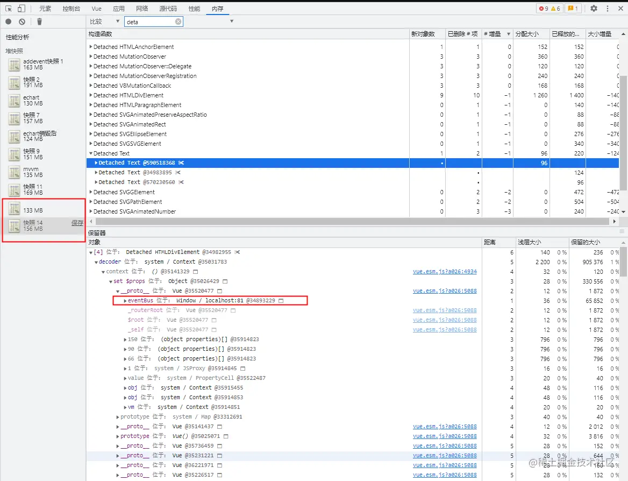Select Detached Text @570230560 row
This screenshot has height=481, width=628.
(353, 182)
